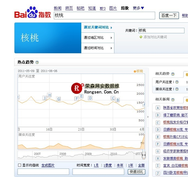Click help icon beside 相关趋势

coord(173,74)
